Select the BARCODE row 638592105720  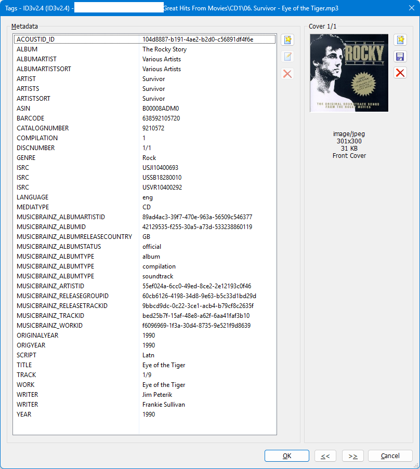[145, 118]
